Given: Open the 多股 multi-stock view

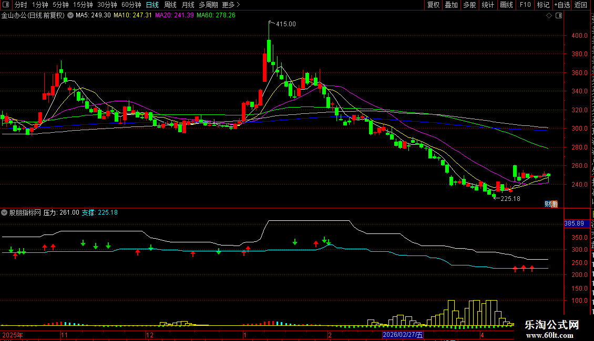Looking at the screenshot, I should point(469,5).
